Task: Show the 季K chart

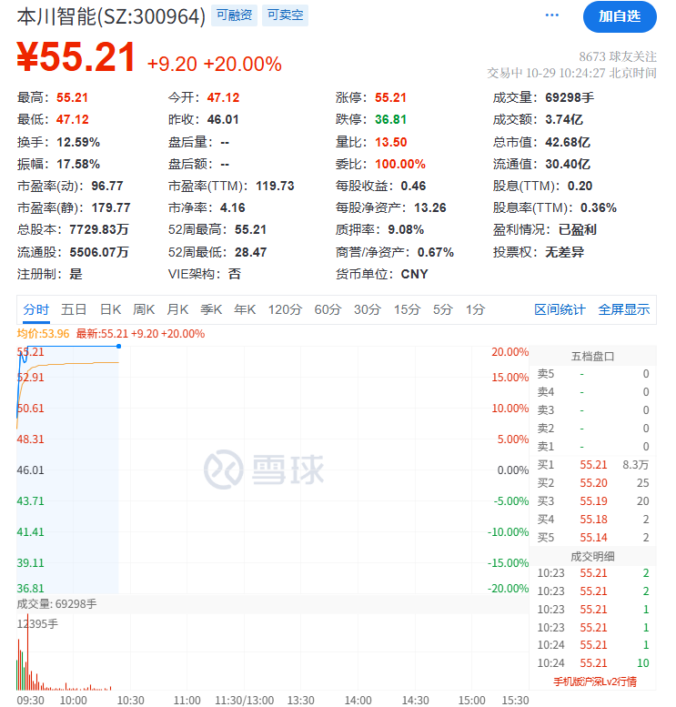Action: pyautogui.click(x=211, y=309)
